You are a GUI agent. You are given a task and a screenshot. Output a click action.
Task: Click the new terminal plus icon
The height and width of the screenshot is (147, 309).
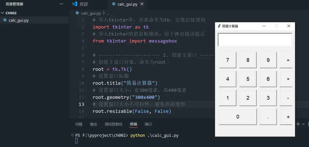298,124
